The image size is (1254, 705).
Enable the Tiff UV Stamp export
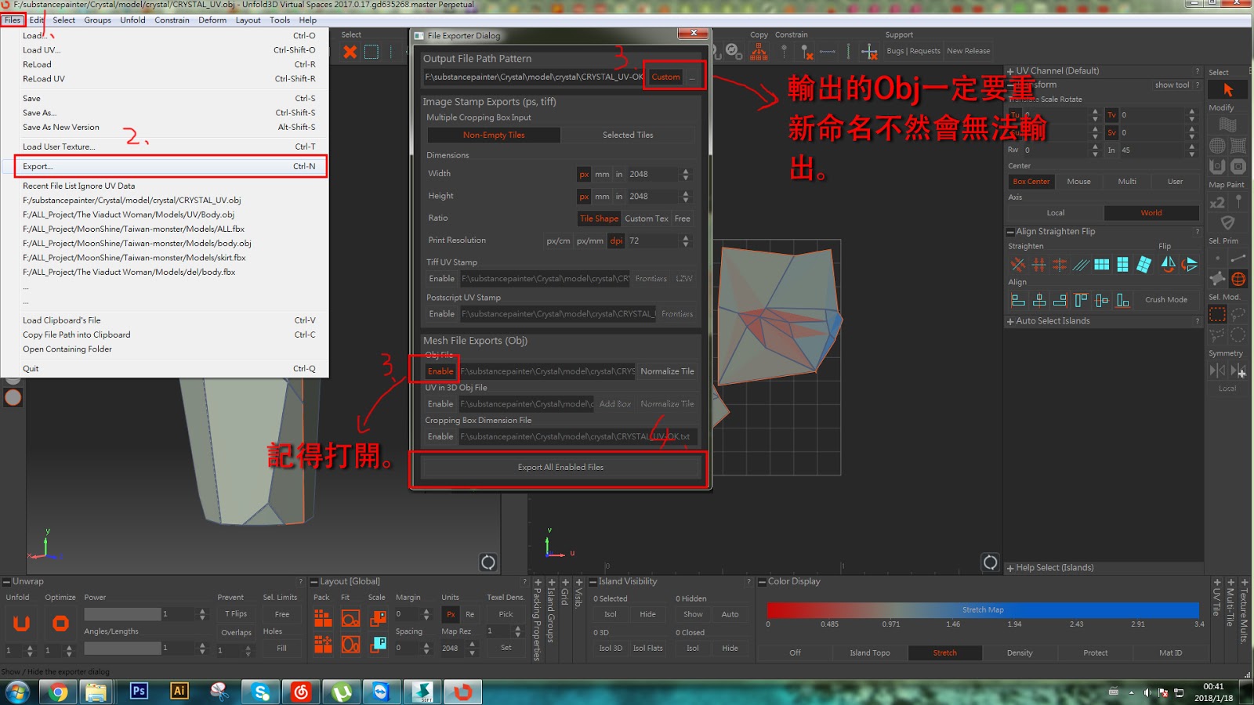[442, 279]
